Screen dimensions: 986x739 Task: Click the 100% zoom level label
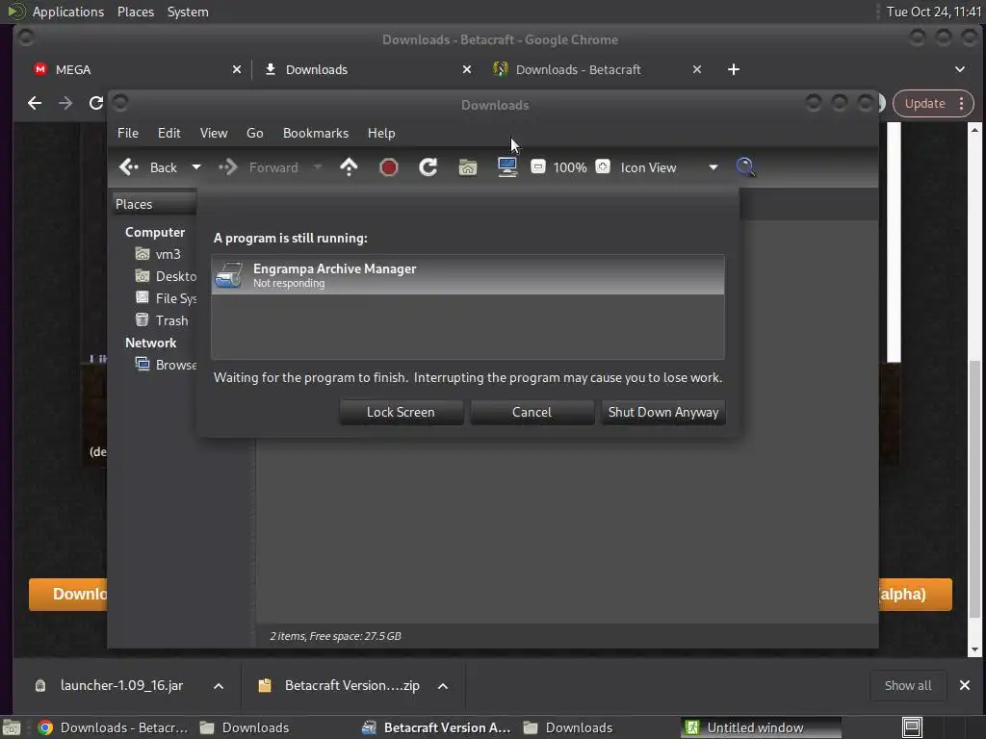point(570,167)
